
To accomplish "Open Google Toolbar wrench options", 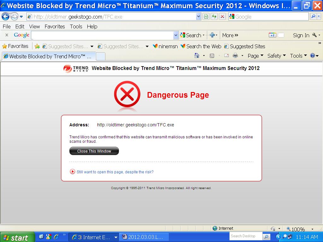I will click(314, 35).
